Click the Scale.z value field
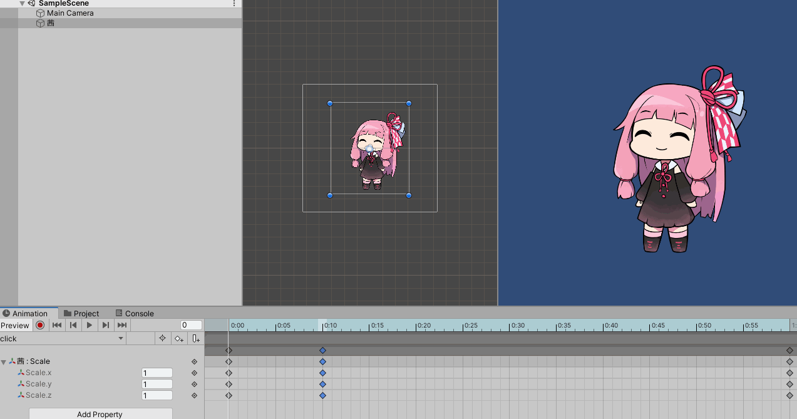Viewport: 797px width, 419px height. 157,395
